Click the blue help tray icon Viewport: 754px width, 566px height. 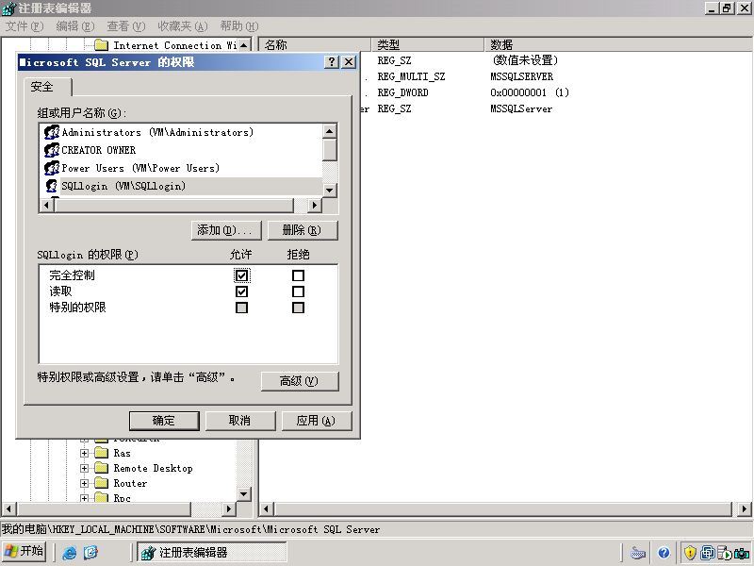point(664,553)
